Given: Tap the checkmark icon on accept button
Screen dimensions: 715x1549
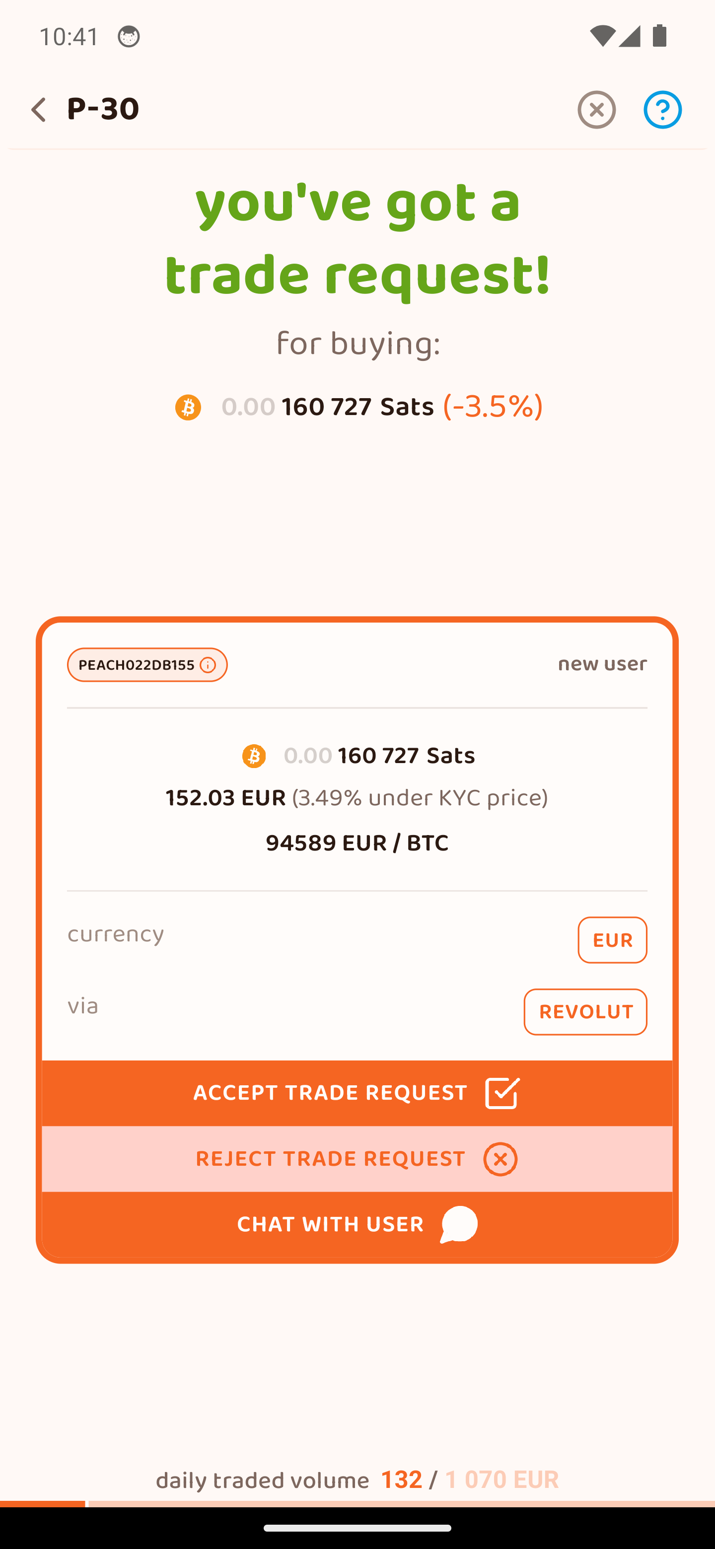Looking at the screenshot, I should point(502,1093).
